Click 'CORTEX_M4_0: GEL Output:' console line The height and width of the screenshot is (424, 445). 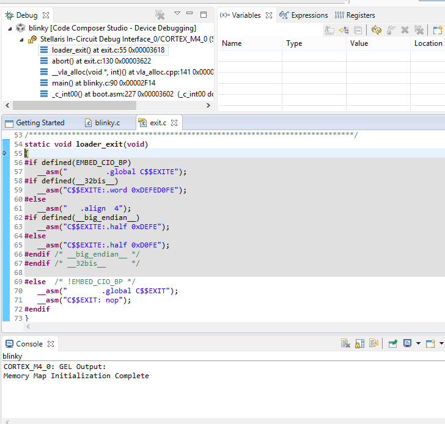click(54, 367)
